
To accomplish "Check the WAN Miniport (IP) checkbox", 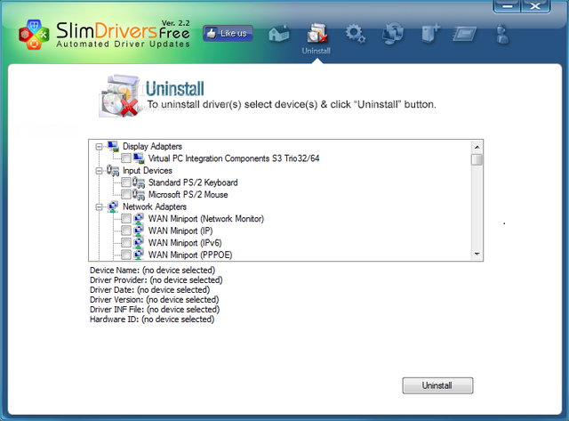I will coord(126,231).
